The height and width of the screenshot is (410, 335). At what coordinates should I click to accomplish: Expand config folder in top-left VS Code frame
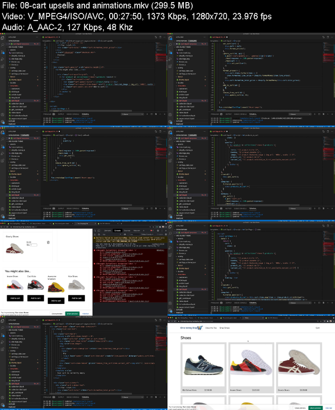tap(12, 68)
